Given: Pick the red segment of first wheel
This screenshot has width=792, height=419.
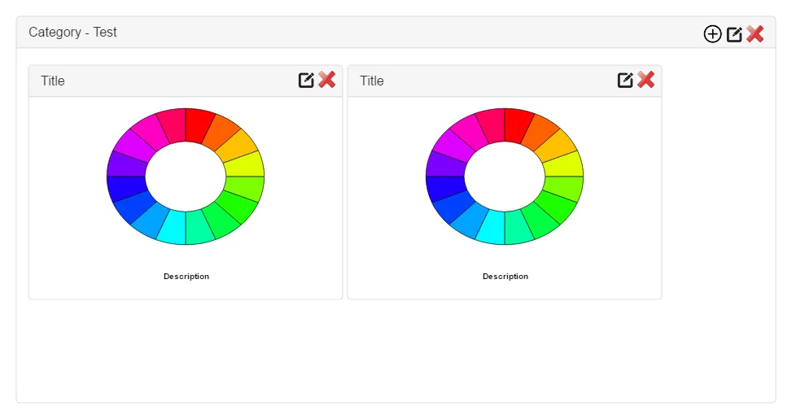Looking at the screenshot, I should [x=199, y=124].
